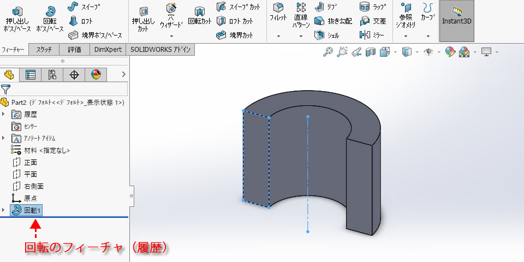Choose the Sweep (スイープ) boss tool

[84, 7]
